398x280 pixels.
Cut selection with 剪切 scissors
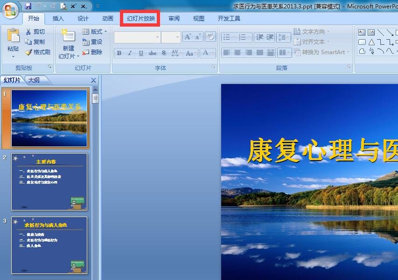pos(35,32)
